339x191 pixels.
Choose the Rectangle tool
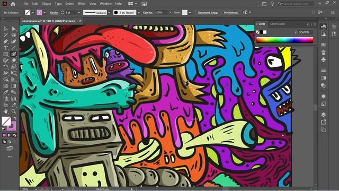pos(6,54)
